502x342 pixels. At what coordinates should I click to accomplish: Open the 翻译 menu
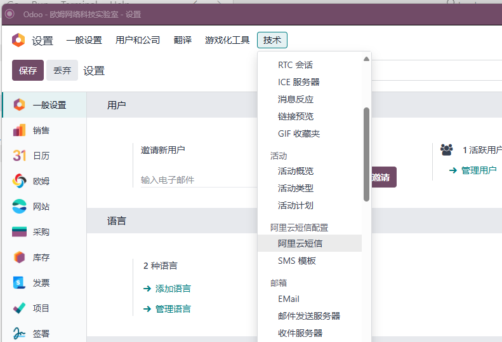tap(183, 40)
